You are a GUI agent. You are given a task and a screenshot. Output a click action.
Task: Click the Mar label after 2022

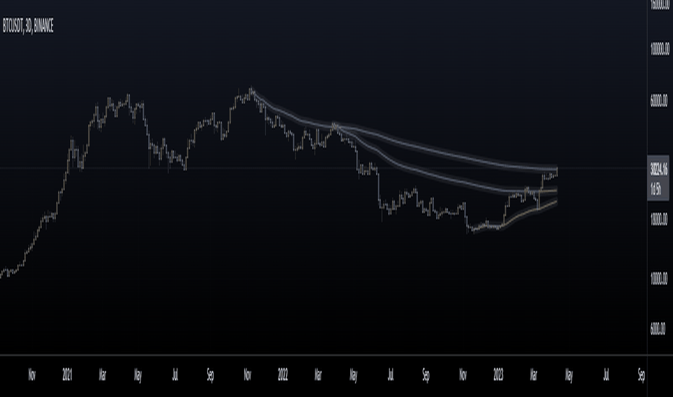[x=318, y=375]
